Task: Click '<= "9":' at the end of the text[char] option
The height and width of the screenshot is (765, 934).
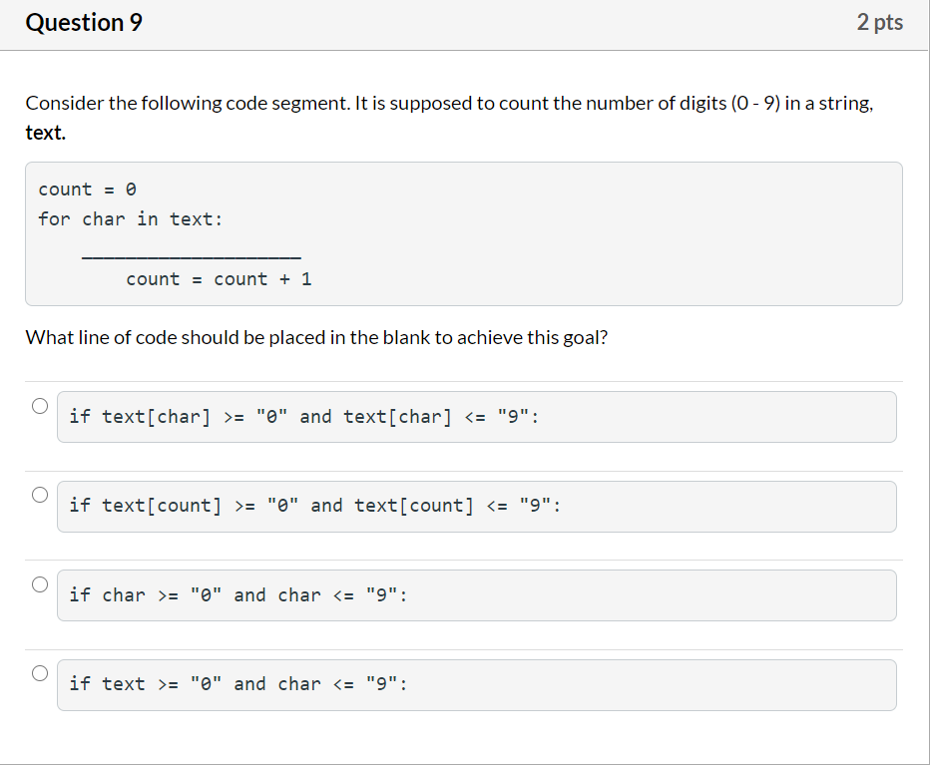Action: [x=502, y=417]
